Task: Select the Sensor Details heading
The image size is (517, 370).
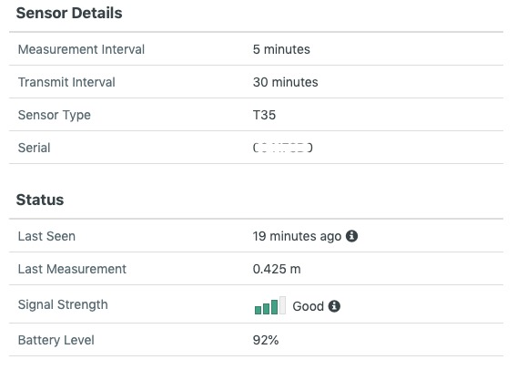Action: (69, 13)
